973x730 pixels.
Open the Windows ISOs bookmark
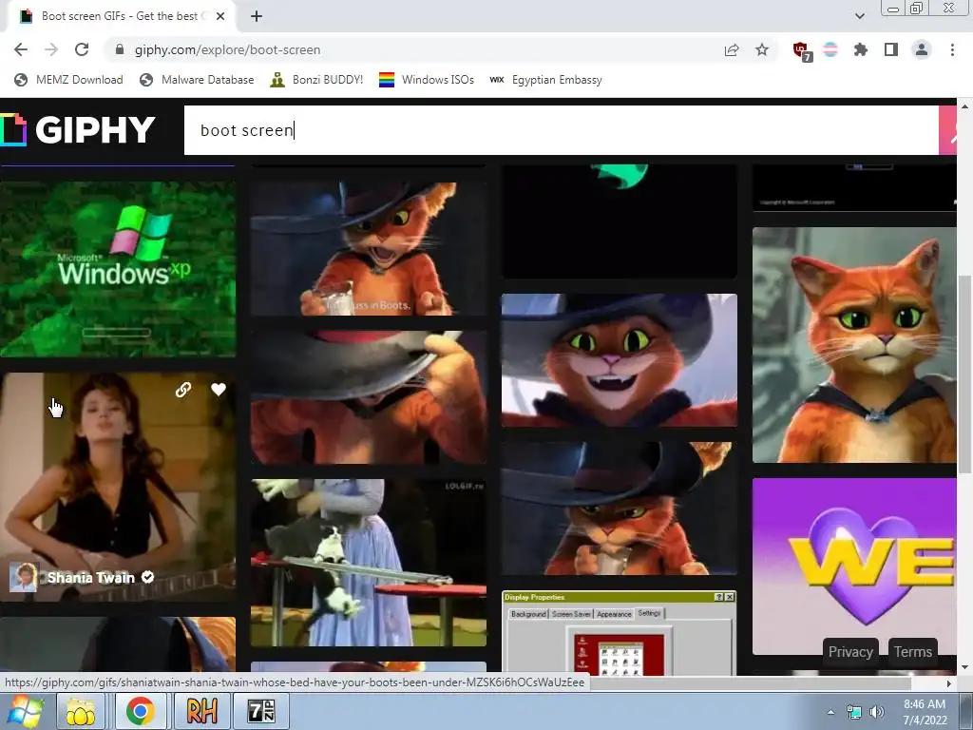point(427,80)
